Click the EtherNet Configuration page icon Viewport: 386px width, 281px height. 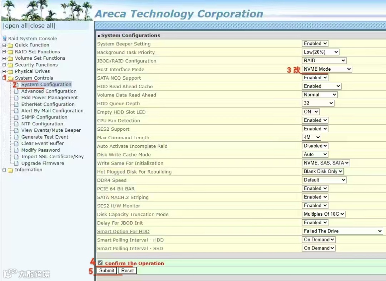(16, 104)
